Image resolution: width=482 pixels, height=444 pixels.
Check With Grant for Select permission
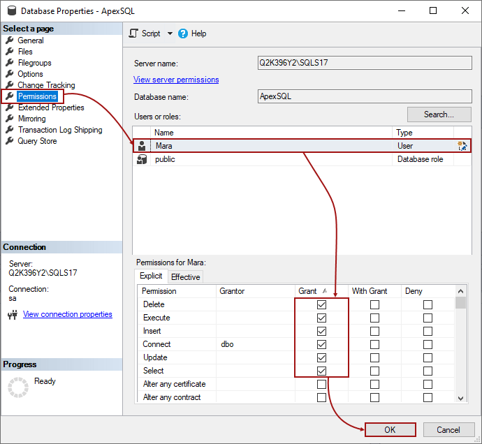(x=374, y=371)
